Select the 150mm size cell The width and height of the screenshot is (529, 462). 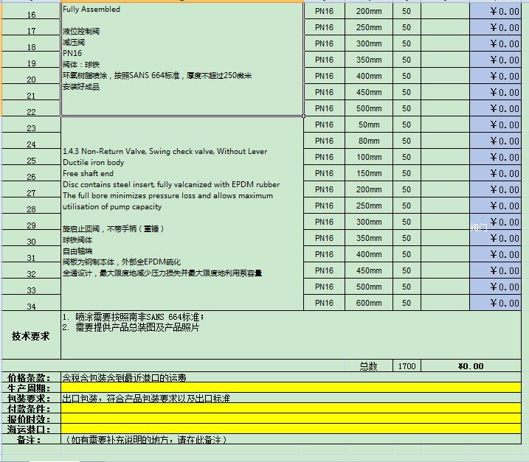[x=368, y=173]
